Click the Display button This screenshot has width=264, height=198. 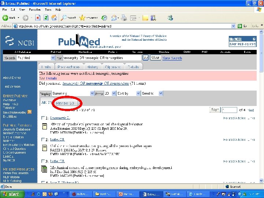click(45, 94)
